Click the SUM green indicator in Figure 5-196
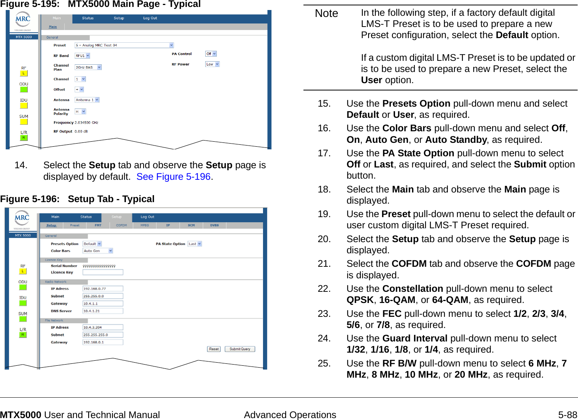 23,319
